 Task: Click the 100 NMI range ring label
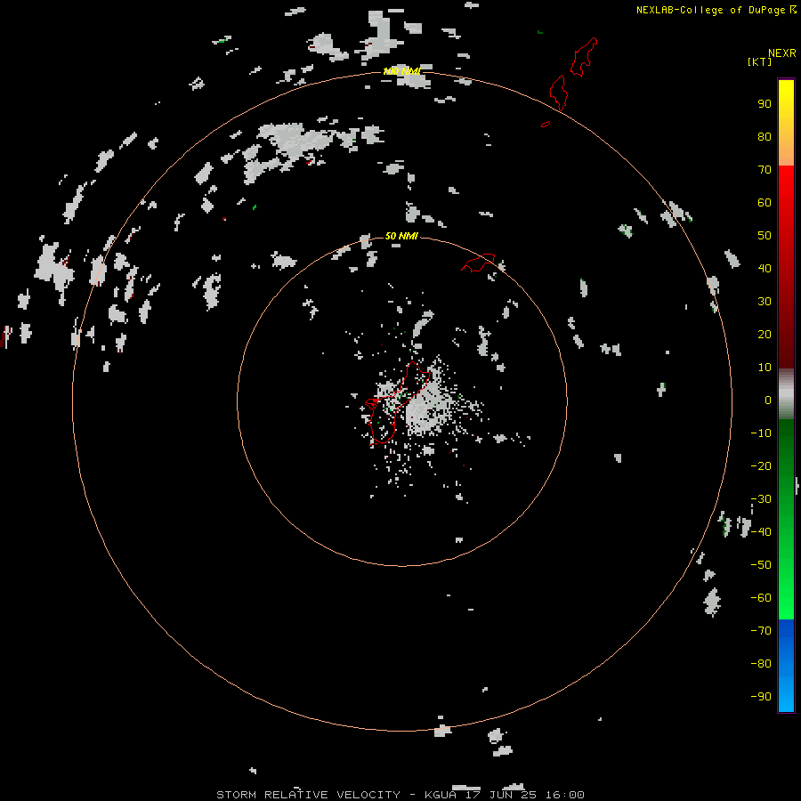point(401,71)
